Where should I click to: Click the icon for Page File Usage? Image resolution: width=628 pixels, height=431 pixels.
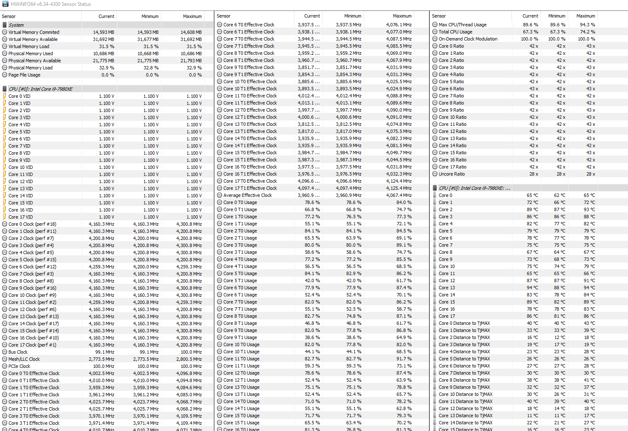pyautogui.click(x=5, y=75)
